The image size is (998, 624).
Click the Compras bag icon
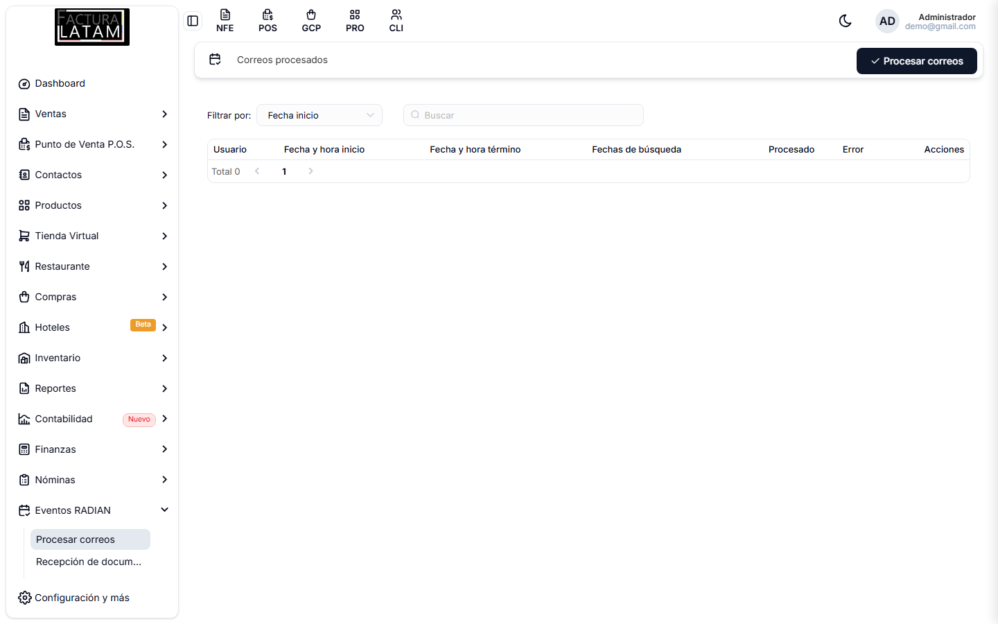click(24, 297)
